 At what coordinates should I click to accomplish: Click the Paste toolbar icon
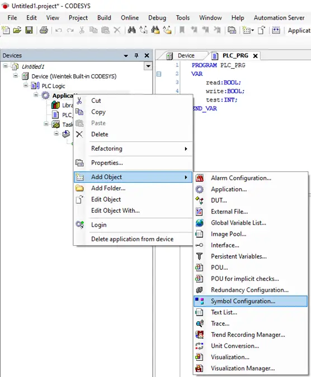point(105,30)
